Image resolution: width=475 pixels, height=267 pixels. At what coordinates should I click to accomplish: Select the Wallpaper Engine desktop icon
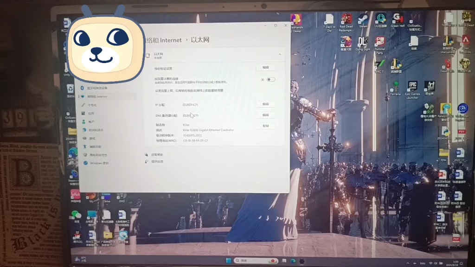point(462,112)
